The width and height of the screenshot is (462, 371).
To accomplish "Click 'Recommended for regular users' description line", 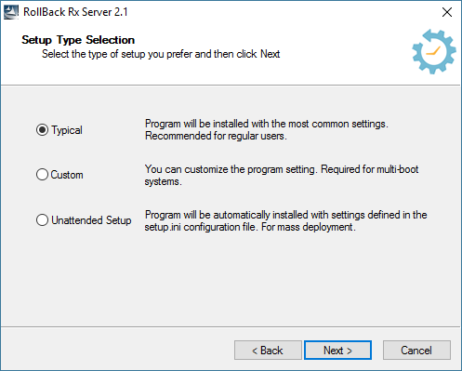I will [216, 136].
